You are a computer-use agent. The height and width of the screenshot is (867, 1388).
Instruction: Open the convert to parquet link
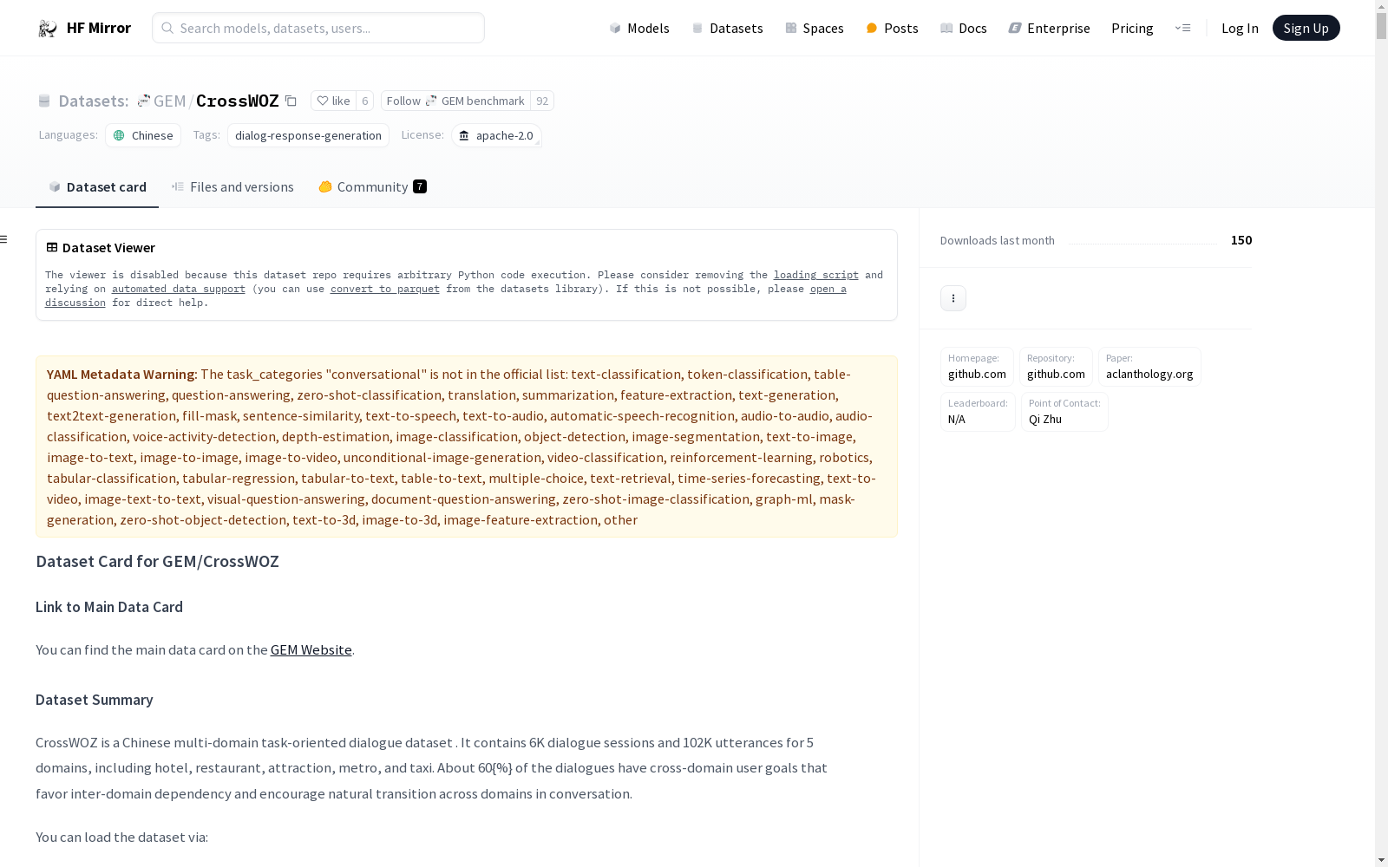tap(385, 289)
